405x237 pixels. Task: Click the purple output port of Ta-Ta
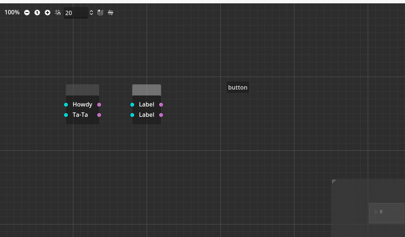(x=99, y=115)
